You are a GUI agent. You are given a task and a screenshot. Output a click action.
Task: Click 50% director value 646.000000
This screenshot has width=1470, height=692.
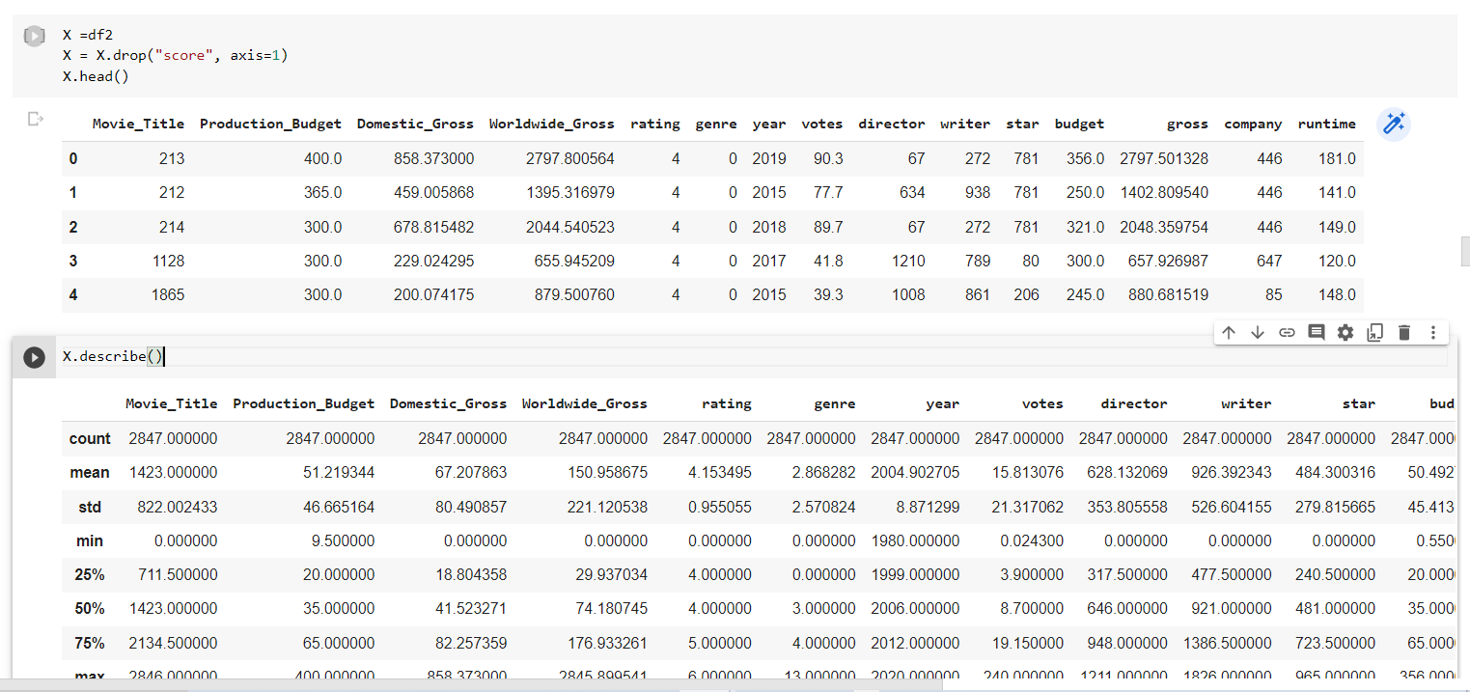click(1127, 608)
